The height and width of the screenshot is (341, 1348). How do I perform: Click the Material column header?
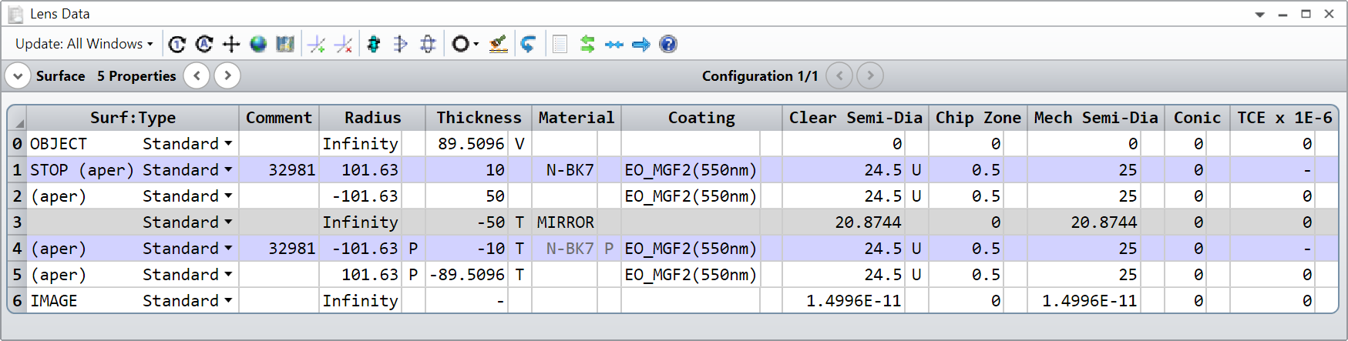pos(577,118)
